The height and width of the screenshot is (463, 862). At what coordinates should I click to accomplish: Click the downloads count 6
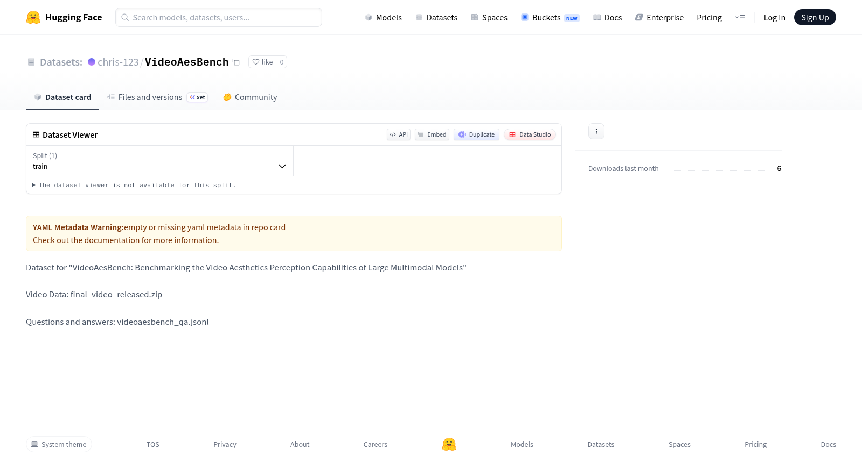779,168
